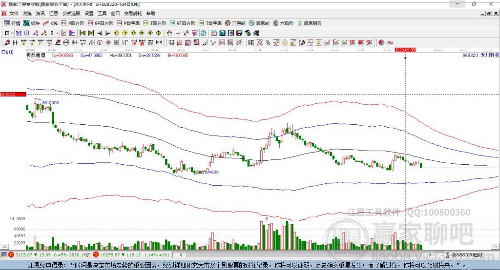Open the 浏览 menu

pyautogui.click(x=27, y=13)
